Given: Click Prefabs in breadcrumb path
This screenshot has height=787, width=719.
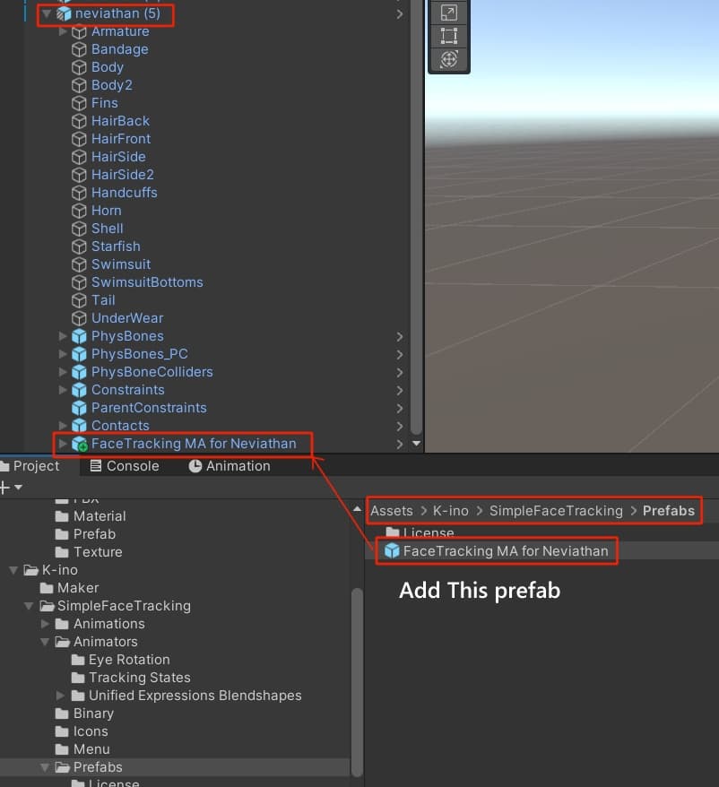Looking at the screenshot, I should pos(668,511).
